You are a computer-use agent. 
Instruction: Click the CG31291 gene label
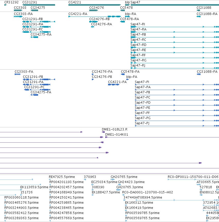click(x=30, y=2)
